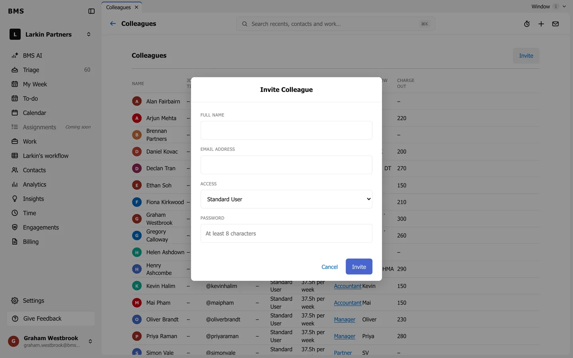Open the Window menu
Image resolution: width=573 pixels, height=358 pixels.
click(x=548, y=6)
